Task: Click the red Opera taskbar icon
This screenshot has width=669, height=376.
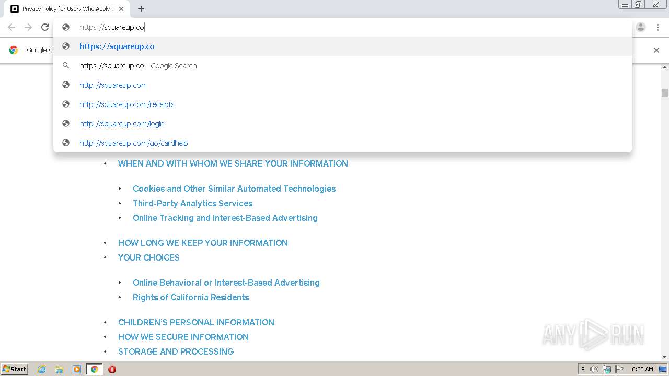Action: [112, 369]
